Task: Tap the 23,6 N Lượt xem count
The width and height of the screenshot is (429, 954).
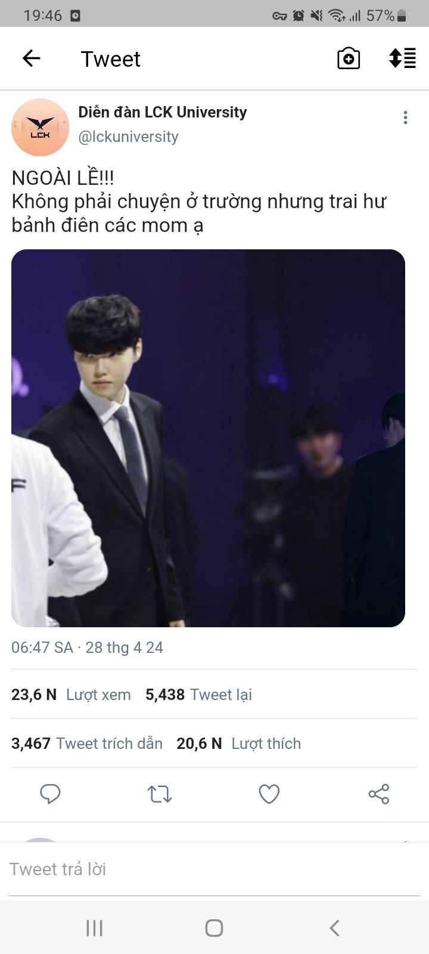Action: pos(71,695)
